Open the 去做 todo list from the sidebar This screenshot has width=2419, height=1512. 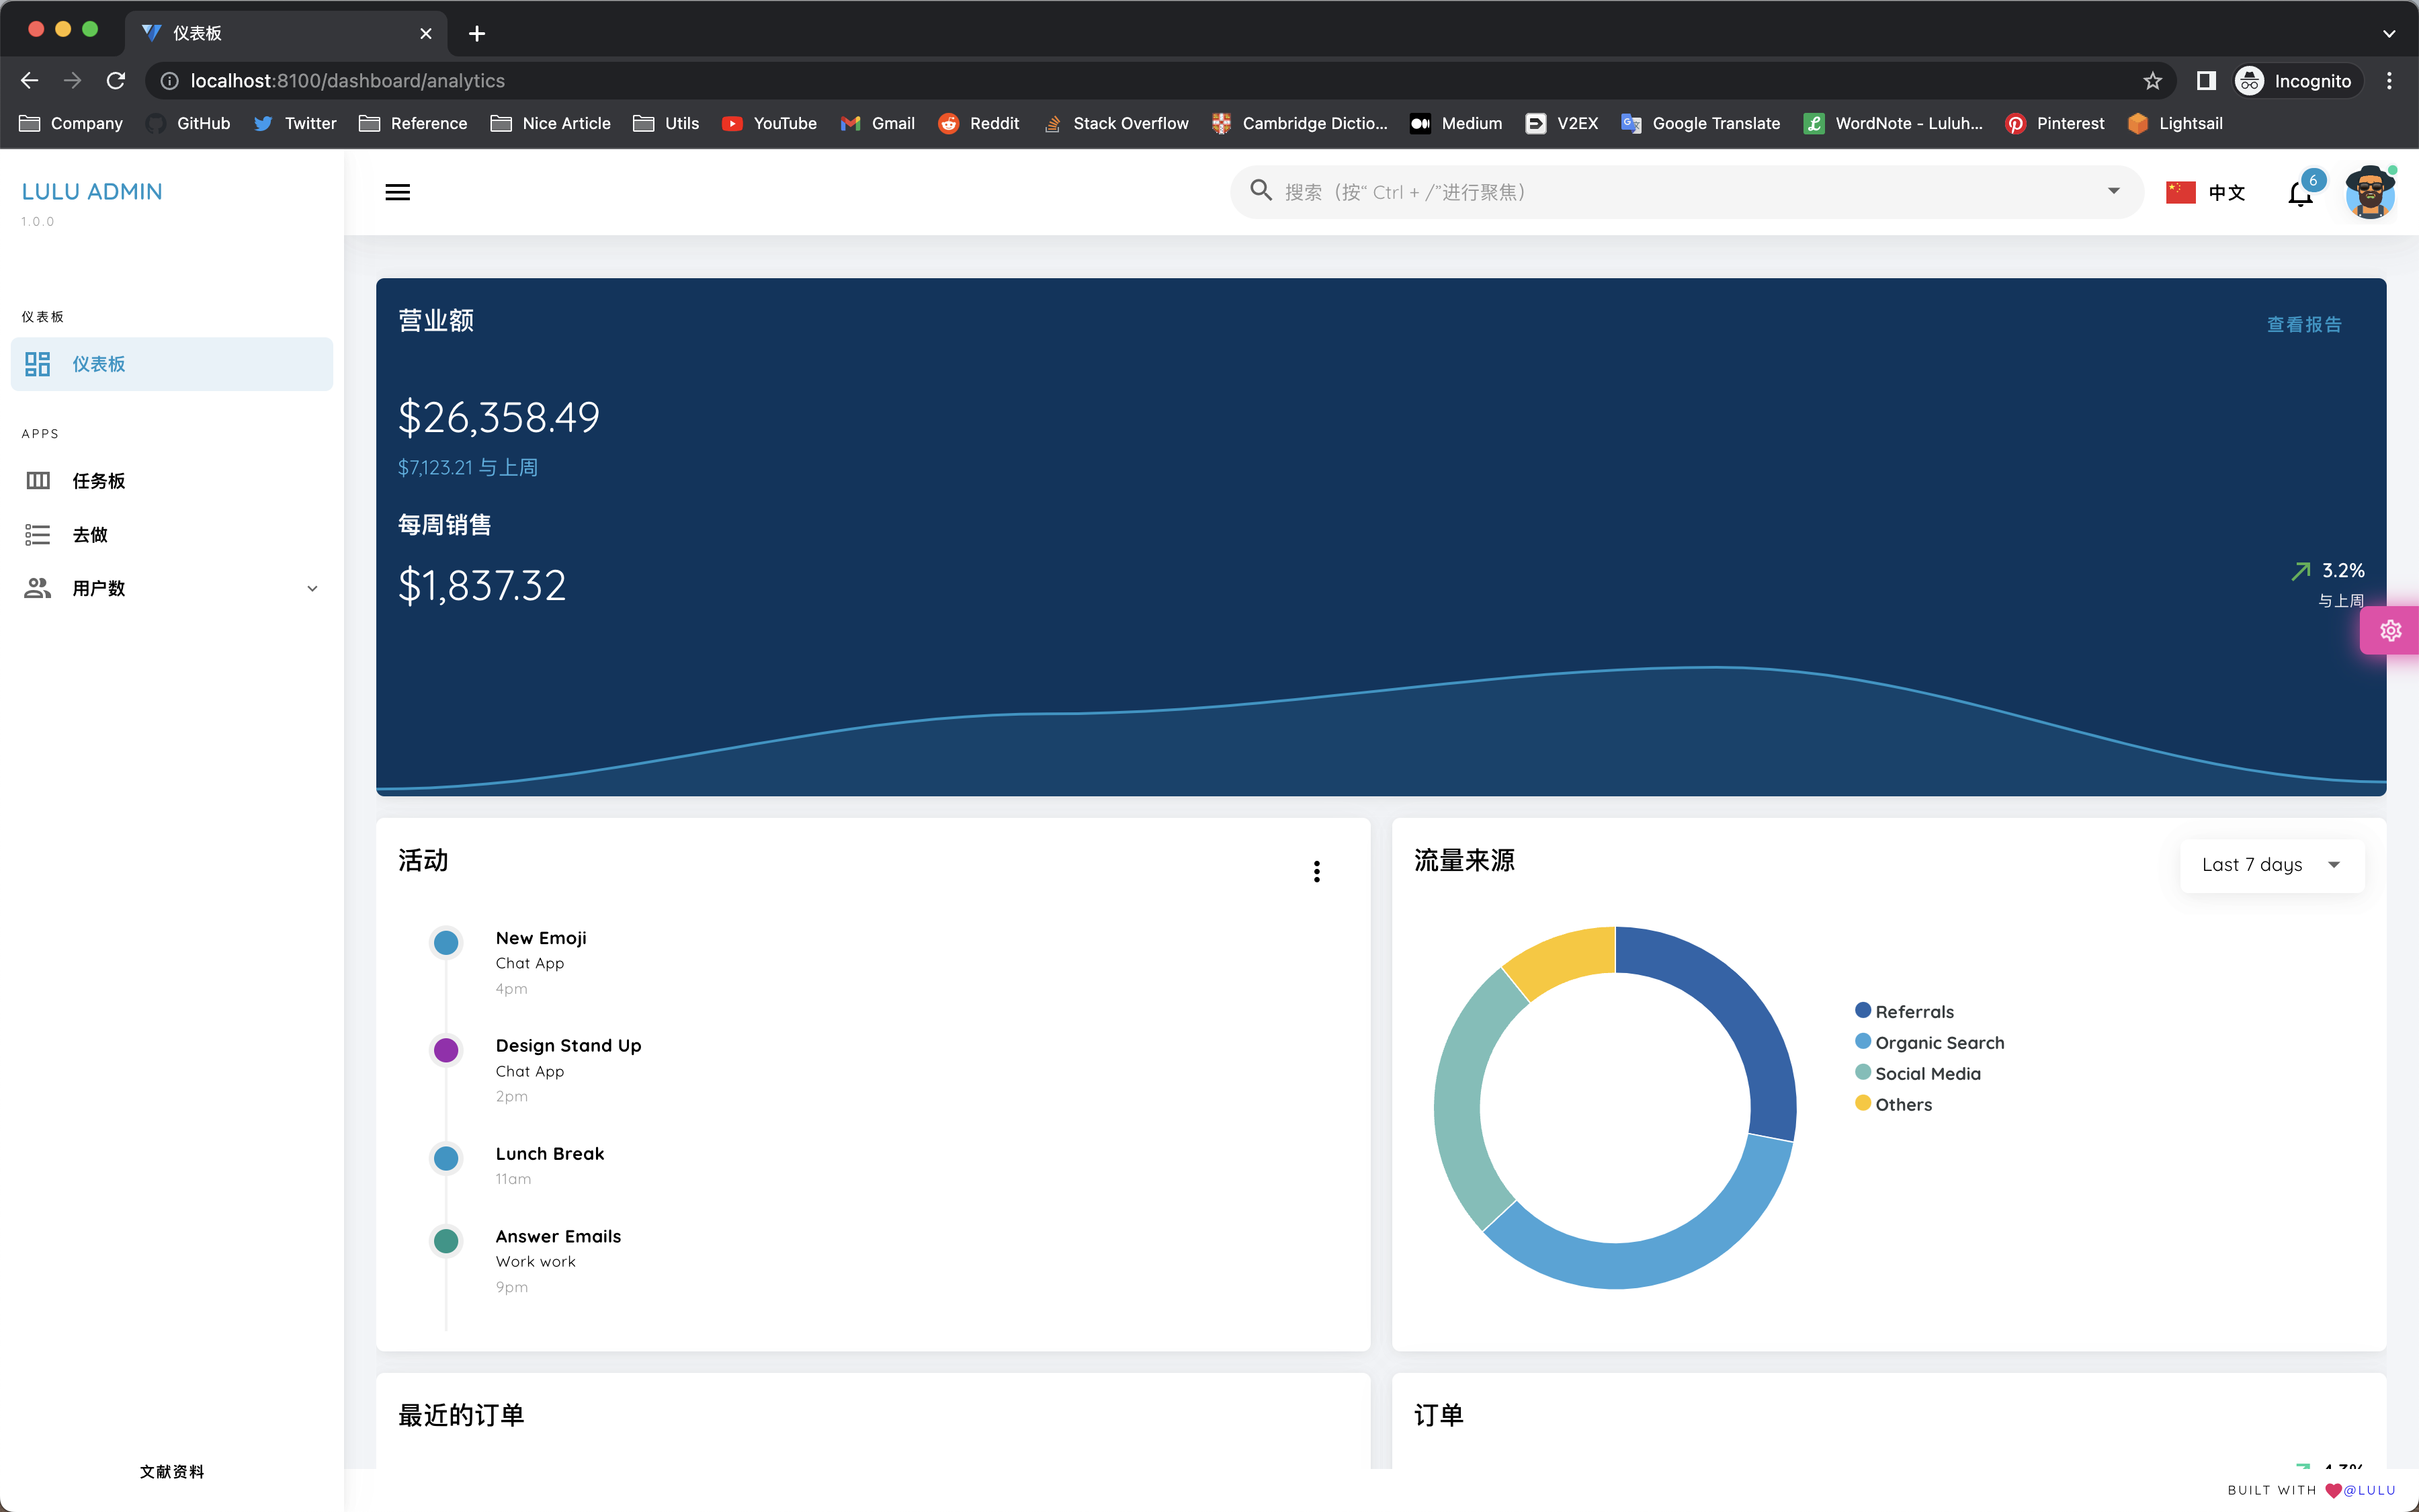(x=90, y=535)
